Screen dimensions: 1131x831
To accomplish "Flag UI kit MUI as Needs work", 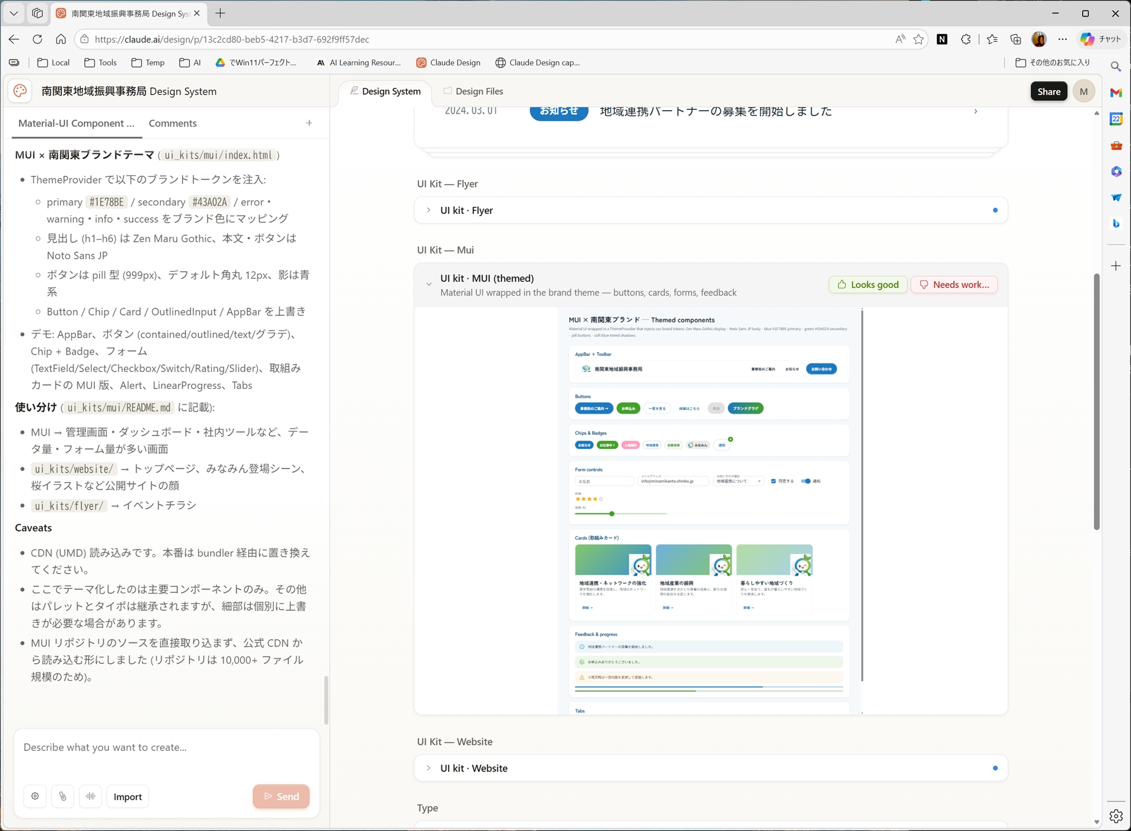I will coord(954,285).
